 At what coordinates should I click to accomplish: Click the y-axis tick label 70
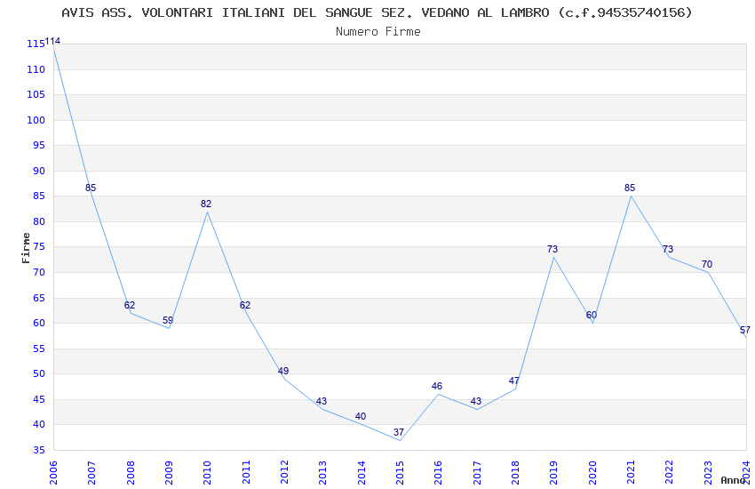[38, 272]
